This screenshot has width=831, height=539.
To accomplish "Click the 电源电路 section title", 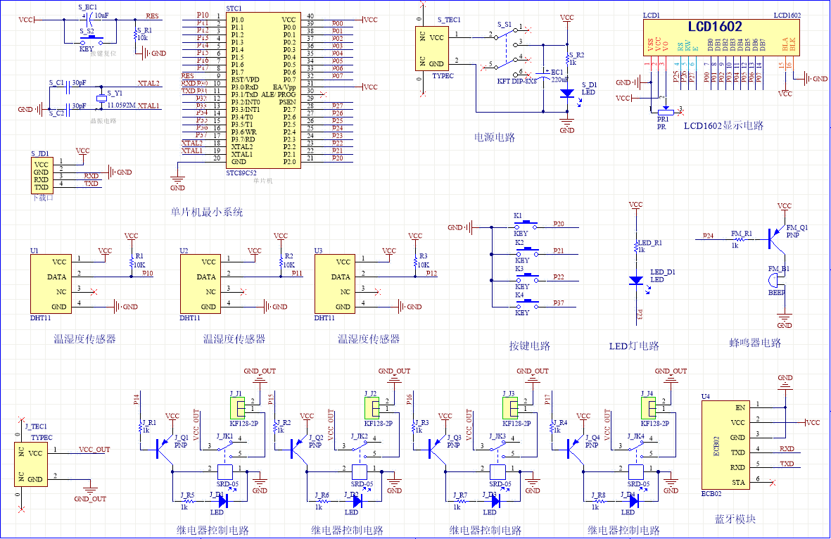I will coord(495,137).
